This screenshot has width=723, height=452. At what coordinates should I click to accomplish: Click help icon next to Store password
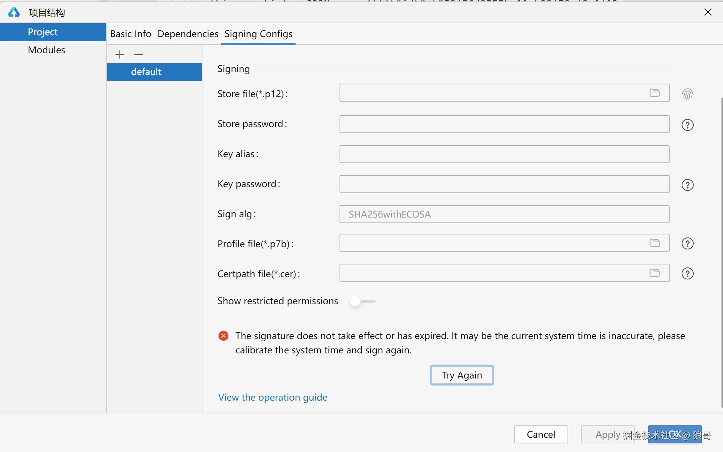687,125
